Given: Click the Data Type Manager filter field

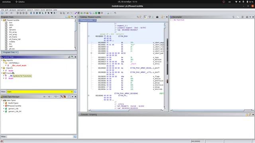Looking at the screenshot, I should coord(40,137).
